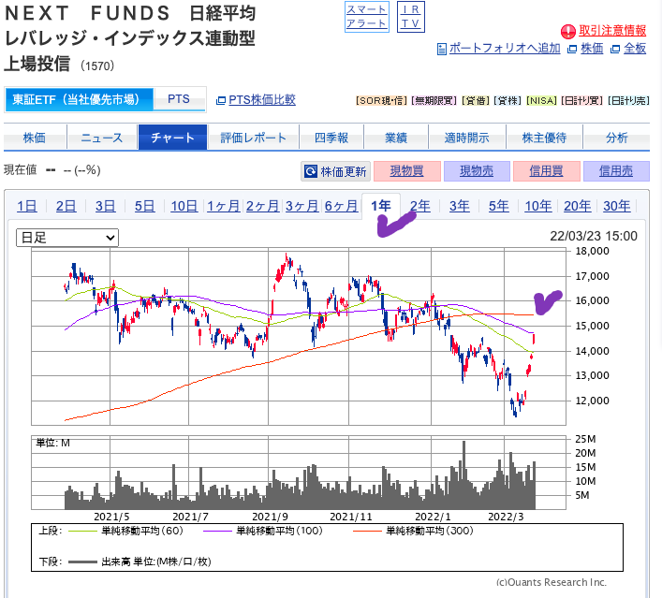
Task: Open the IR TV link
Action: point(411,17)
